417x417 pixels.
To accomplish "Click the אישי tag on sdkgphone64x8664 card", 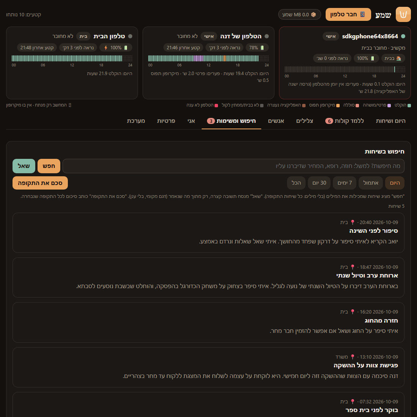I will (x=331, y=36).
